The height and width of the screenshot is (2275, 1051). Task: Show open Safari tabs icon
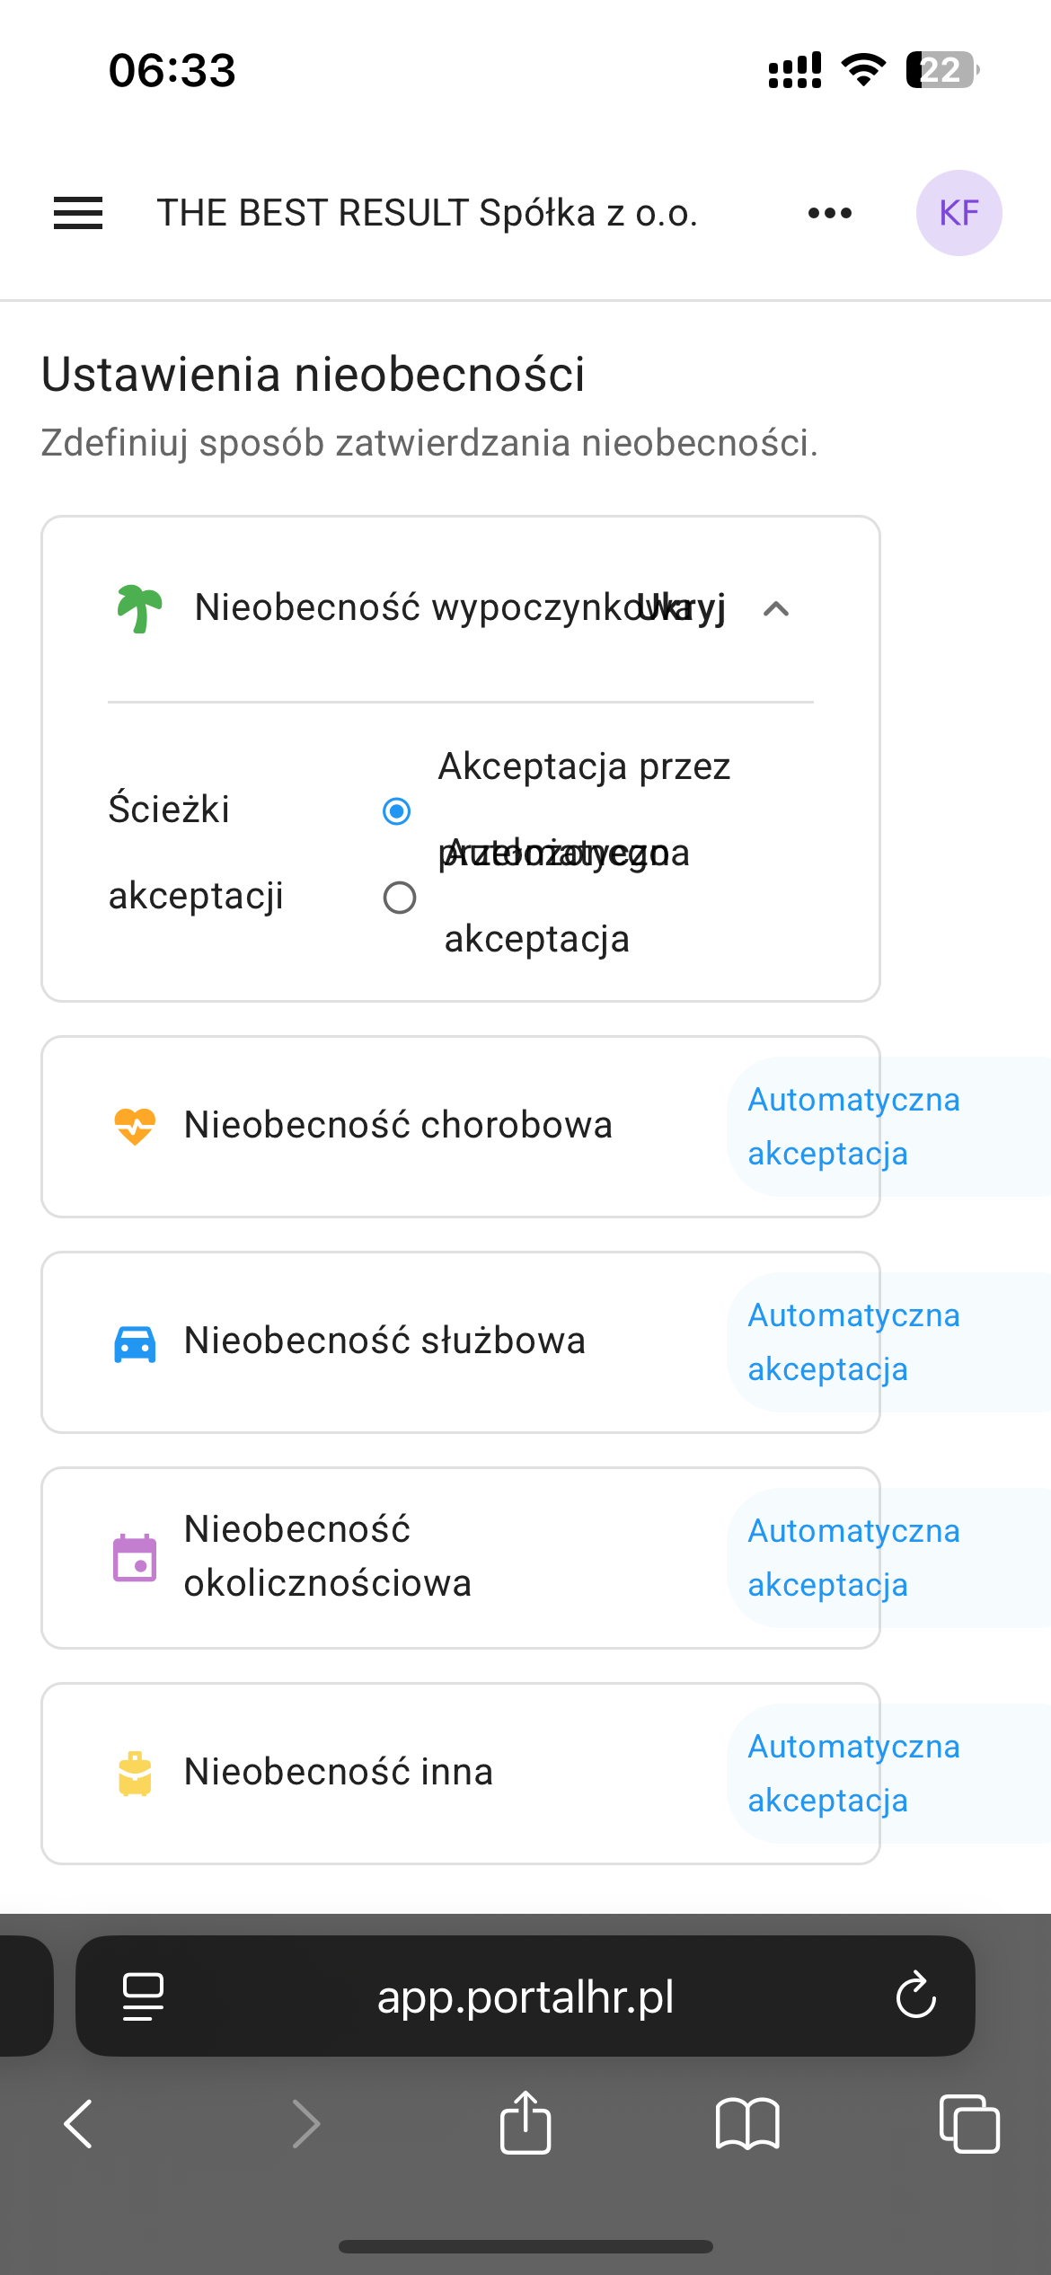tap(968, 2123)
